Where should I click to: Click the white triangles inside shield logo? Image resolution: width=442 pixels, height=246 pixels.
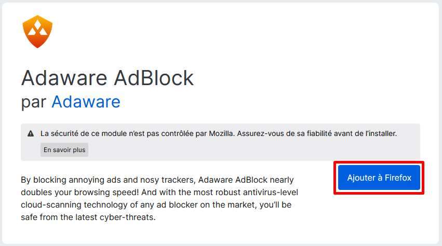[x=37, y=28]
